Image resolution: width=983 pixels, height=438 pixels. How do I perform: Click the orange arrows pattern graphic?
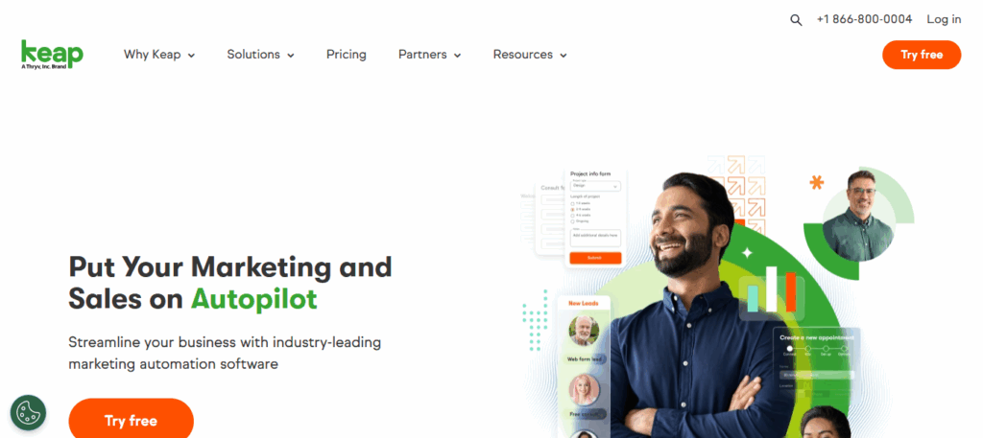(736, 187)
